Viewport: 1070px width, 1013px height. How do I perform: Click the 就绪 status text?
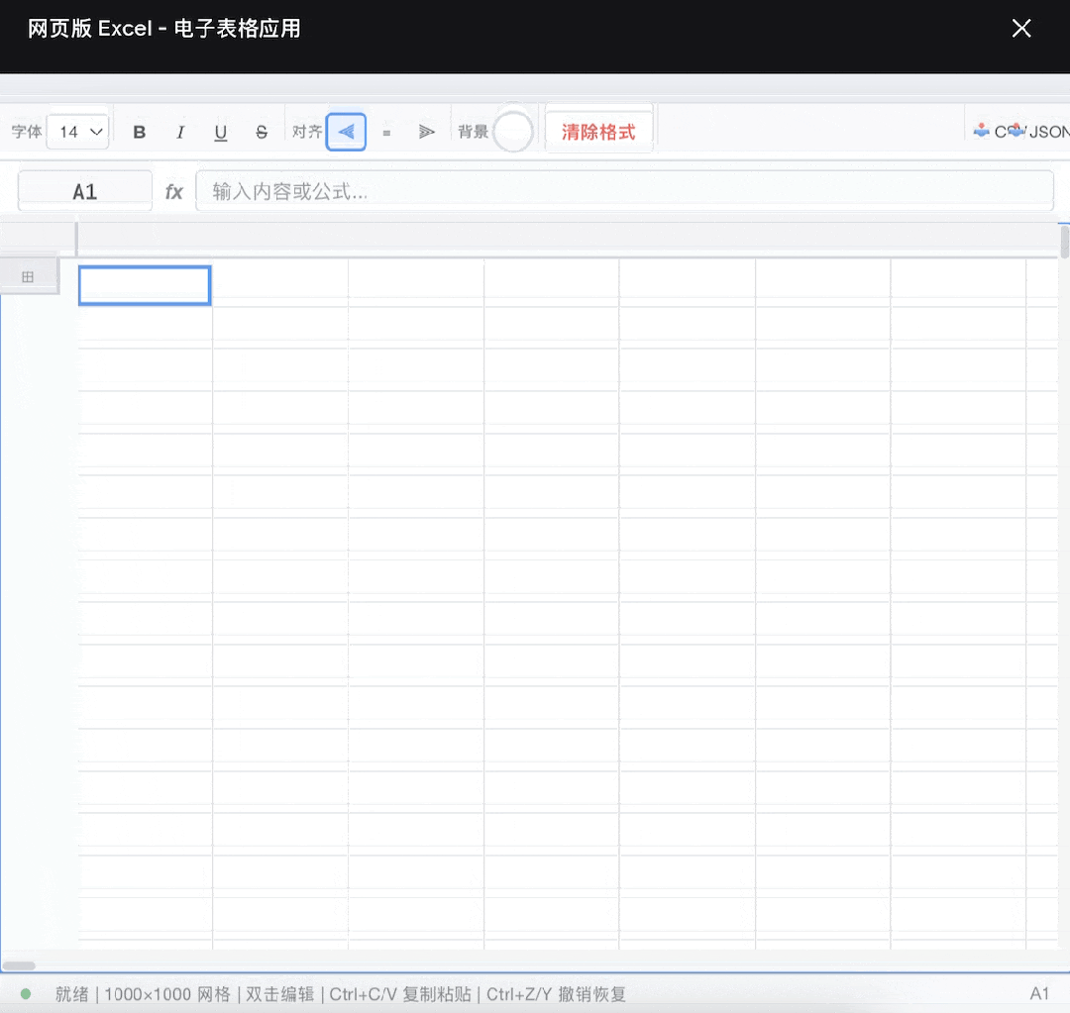[x=71, y=994]
